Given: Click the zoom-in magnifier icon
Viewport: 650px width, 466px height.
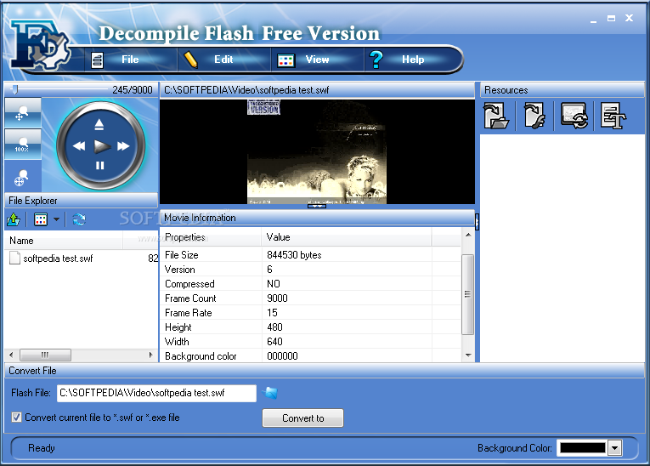Looking at the screenshot, I should 22,113.
